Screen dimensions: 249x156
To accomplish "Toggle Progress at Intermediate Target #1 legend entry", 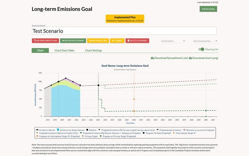I will 58,136.
